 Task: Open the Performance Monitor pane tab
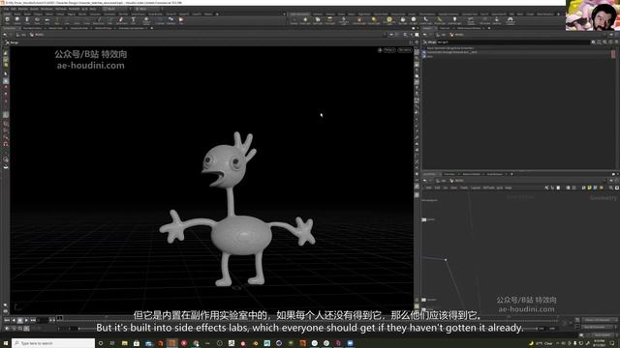pyautogui.click(x=468, y=28)
